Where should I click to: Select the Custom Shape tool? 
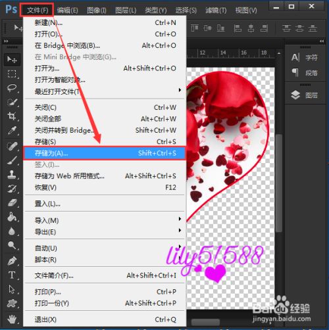(12, 304)
